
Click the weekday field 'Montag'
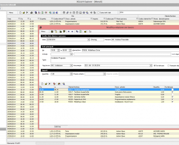(98, 40)
